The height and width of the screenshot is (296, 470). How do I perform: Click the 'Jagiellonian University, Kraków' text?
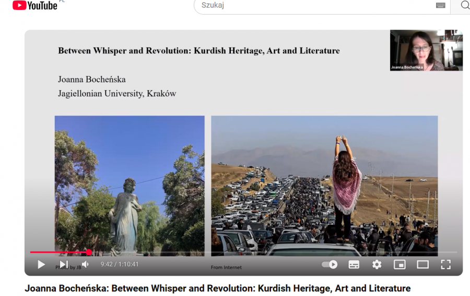[117, 94]
